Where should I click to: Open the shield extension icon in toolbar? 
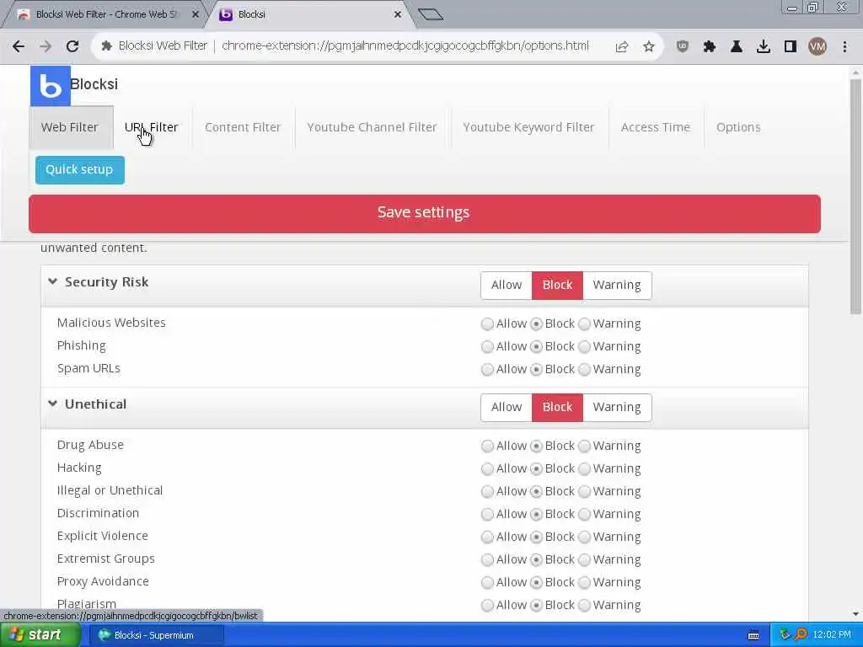point(683,46)
